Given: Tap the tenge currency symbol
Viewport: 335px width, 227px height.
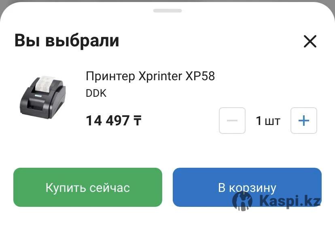Looking at the screenshot, I should [x=138, y=121].
